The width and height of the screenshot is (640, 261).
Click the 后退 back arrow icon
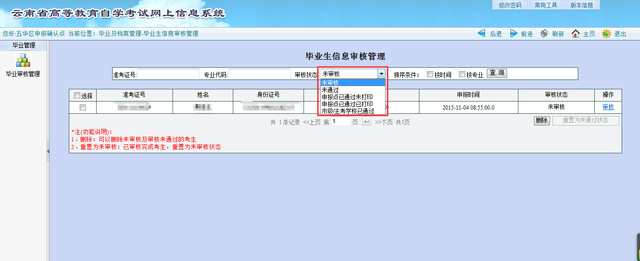[481, 33]
